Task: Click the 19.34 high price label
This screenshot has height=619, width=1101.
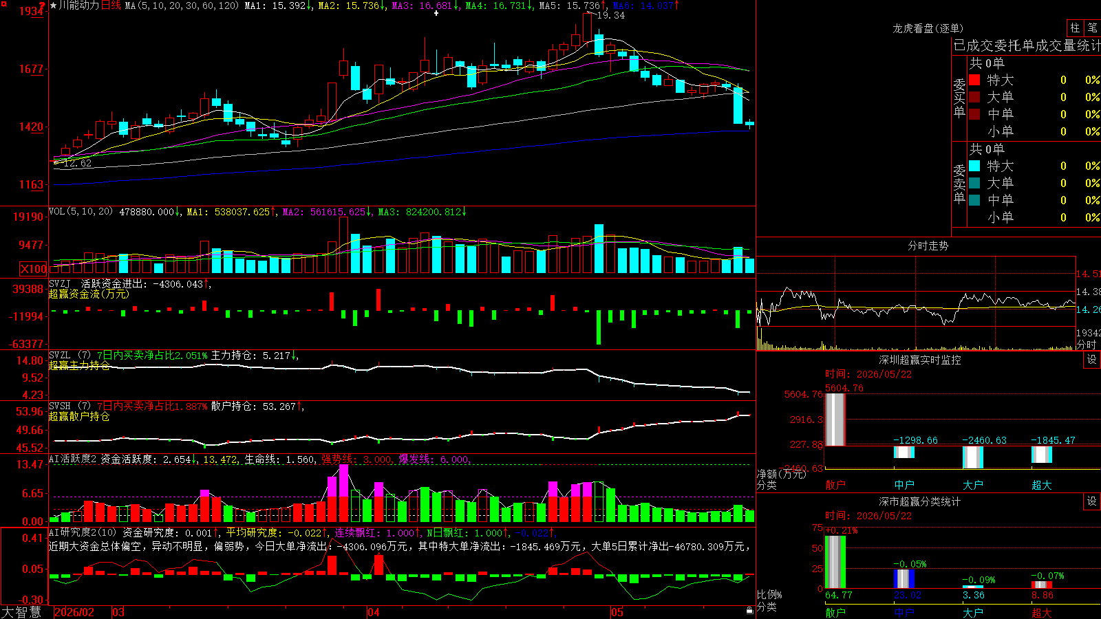Action: (x=611, y=15)
